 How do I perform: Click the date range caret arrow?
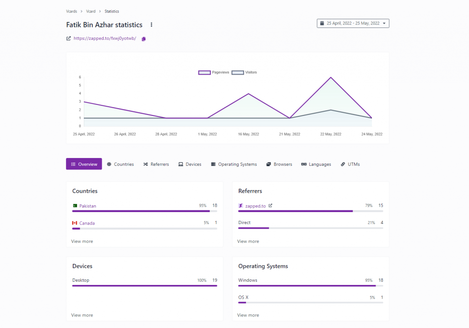pos(384,23)
